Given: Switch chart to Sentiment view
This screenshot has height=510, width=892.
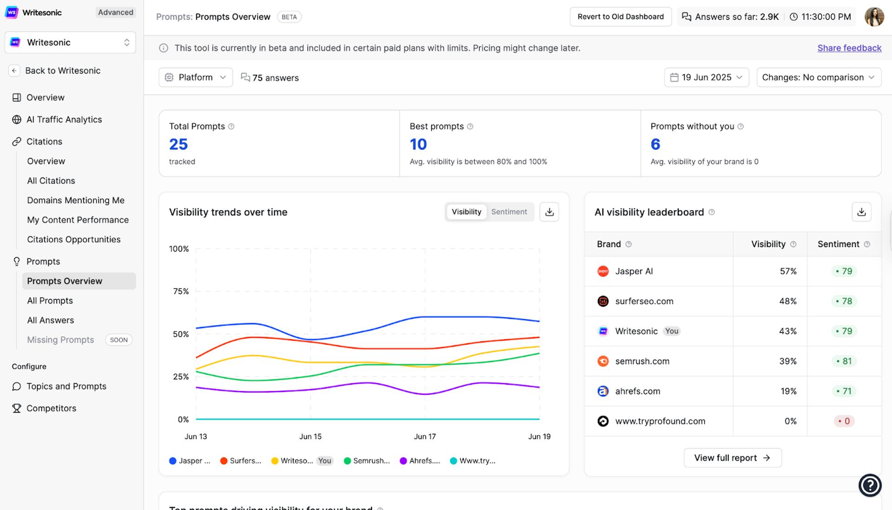Looking at the screenshot, I should [x=509, y=212].
